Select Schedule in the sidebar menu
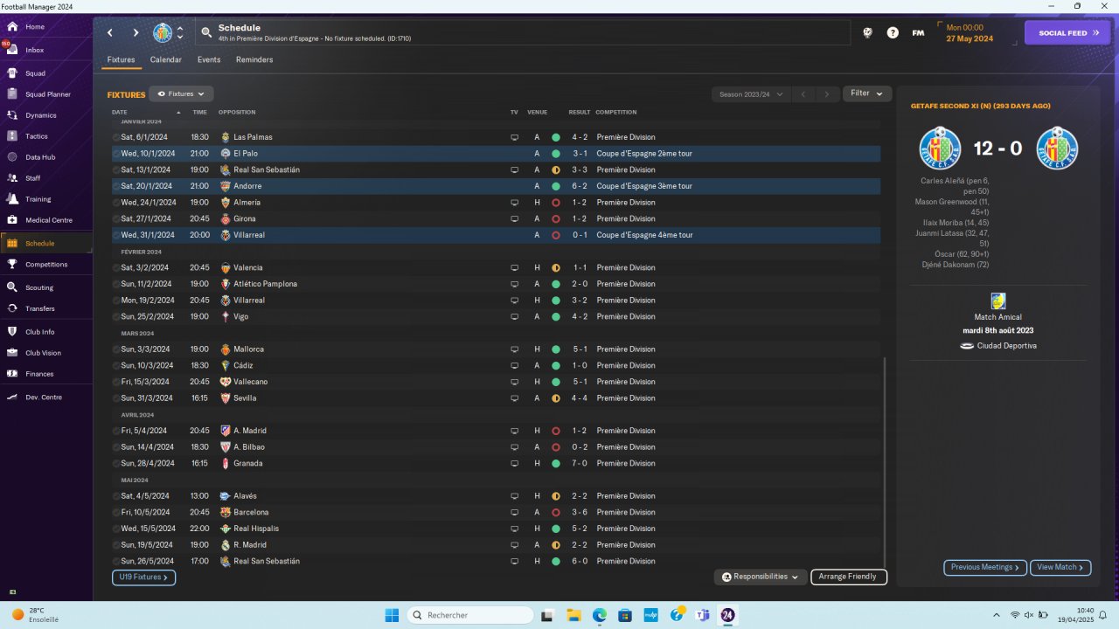1119x629 pixels. [x=46, y=244]
